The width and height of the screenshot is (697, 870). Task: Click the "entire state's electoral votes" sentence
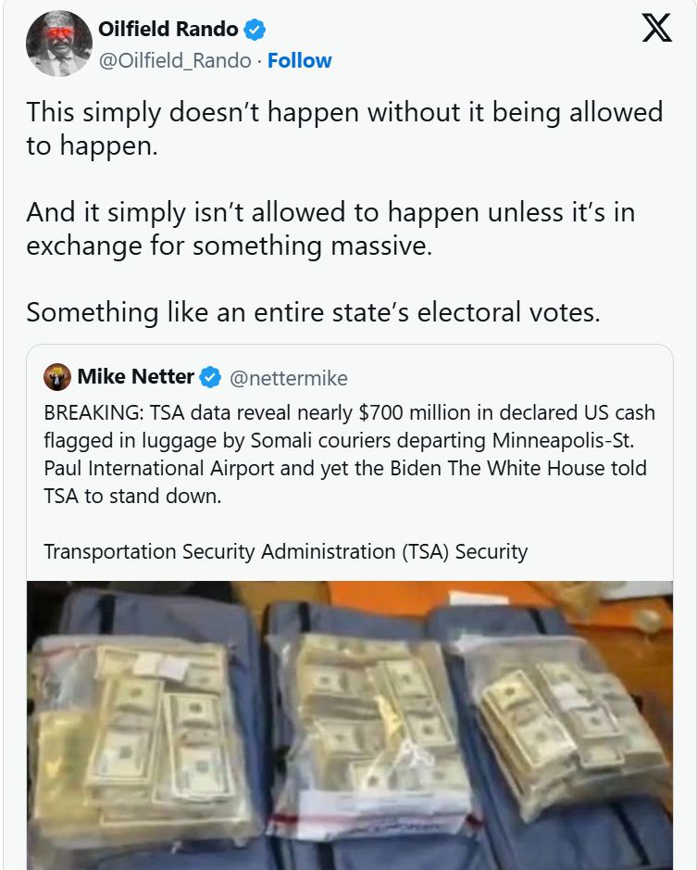(x=313, y=312)
